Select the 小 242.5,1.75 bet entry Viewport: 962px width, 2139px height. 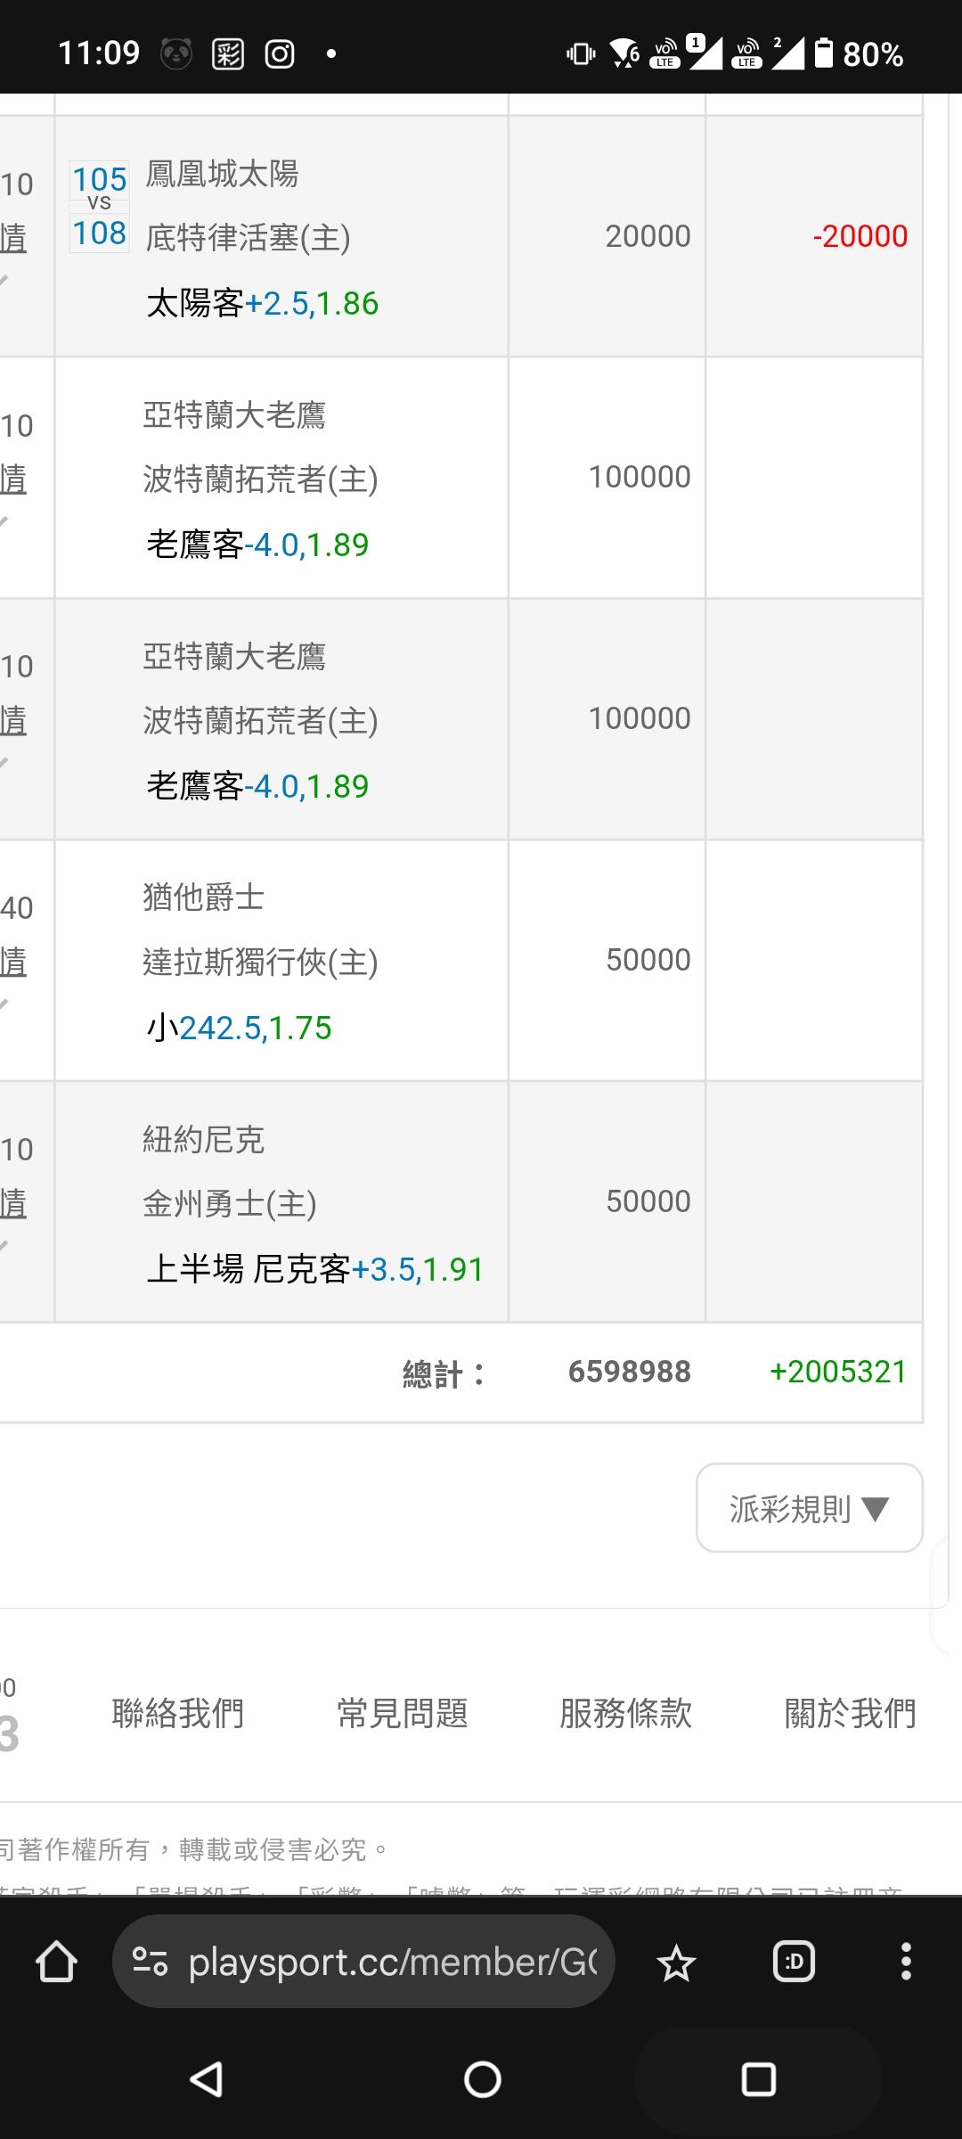(x=239, y=1029)
